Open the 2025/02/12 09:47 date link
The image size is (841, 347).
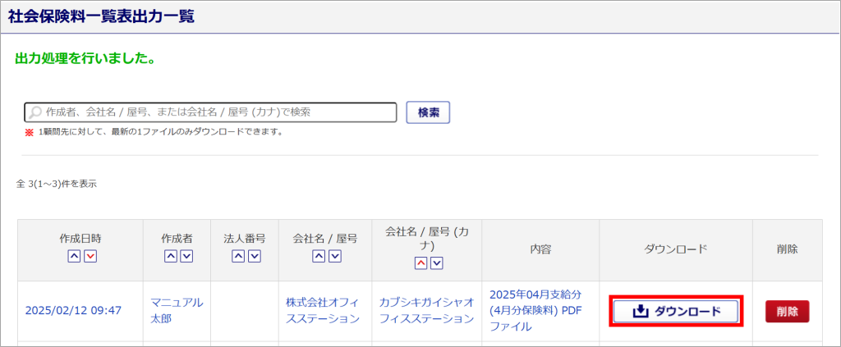[x=73, y=311]
